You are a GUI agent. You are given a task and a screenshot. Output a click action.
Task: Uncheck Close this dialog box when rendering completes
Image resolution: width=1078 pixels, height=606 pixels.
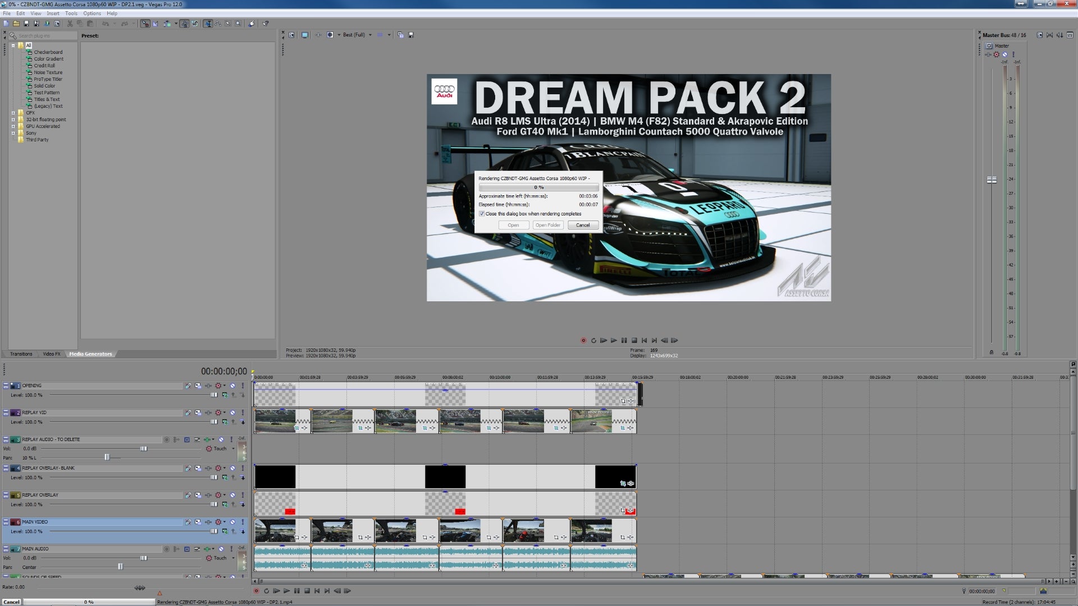pyautogui.click(x=482, y=214)
